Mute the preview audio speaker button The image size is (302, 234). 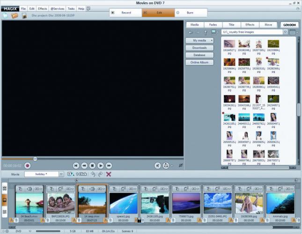[157, 166]
